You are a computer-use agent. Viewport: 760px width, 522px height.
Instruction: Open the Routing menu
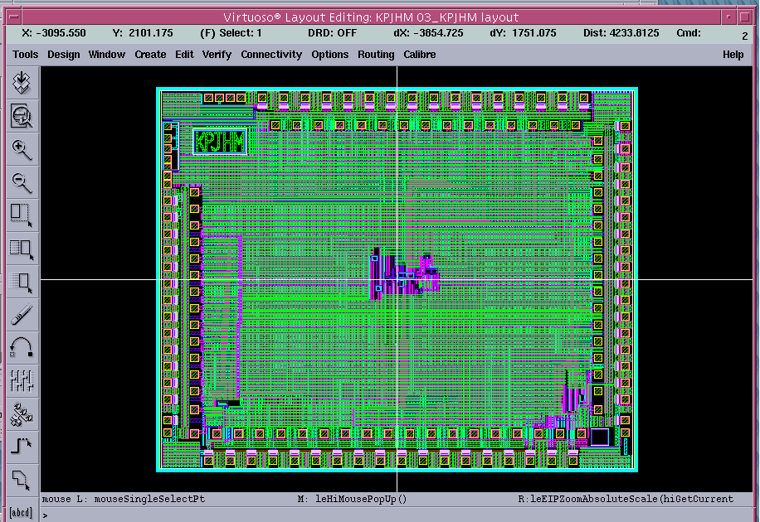click(x=376, y=55)
